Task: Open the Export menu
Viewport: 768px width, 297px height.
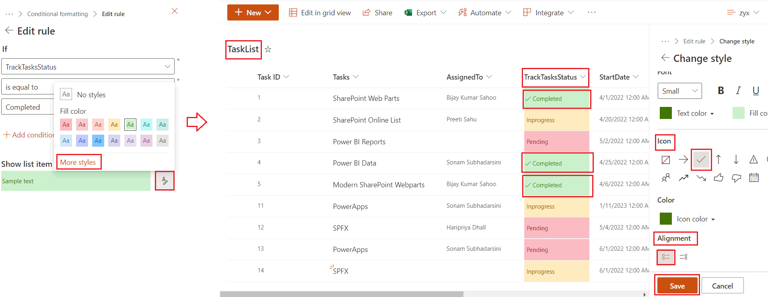Action: [x=425, y=13]
